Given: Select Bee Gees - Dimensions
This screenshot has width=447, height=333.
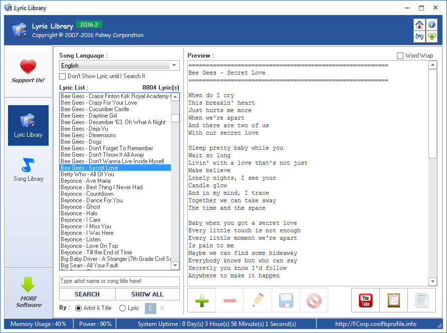Looking at the screenshot, I should click(115, 135).
